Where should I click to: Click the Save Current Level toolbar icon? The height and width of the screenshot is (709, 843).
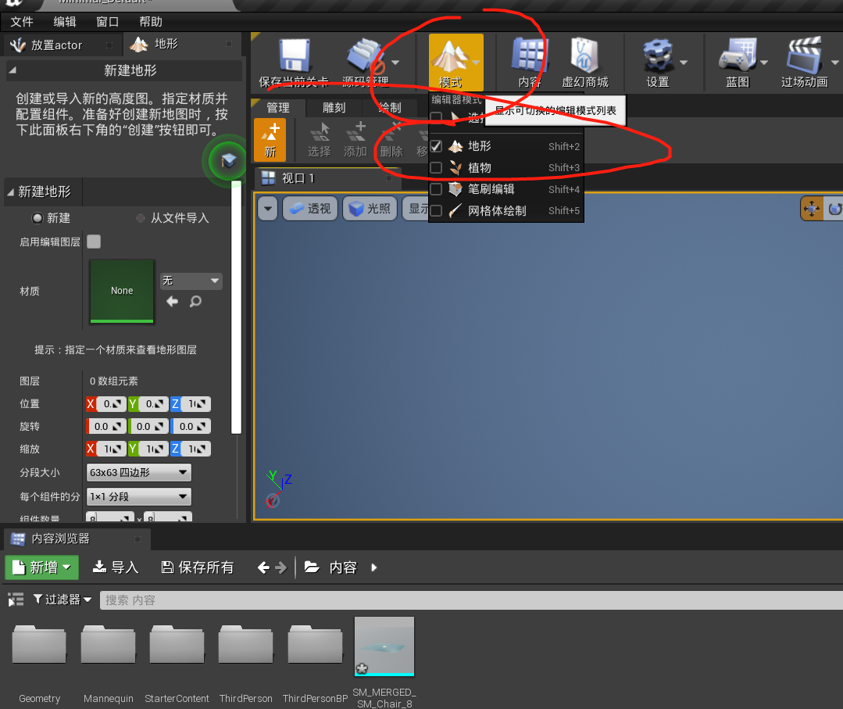pos(295,56)
